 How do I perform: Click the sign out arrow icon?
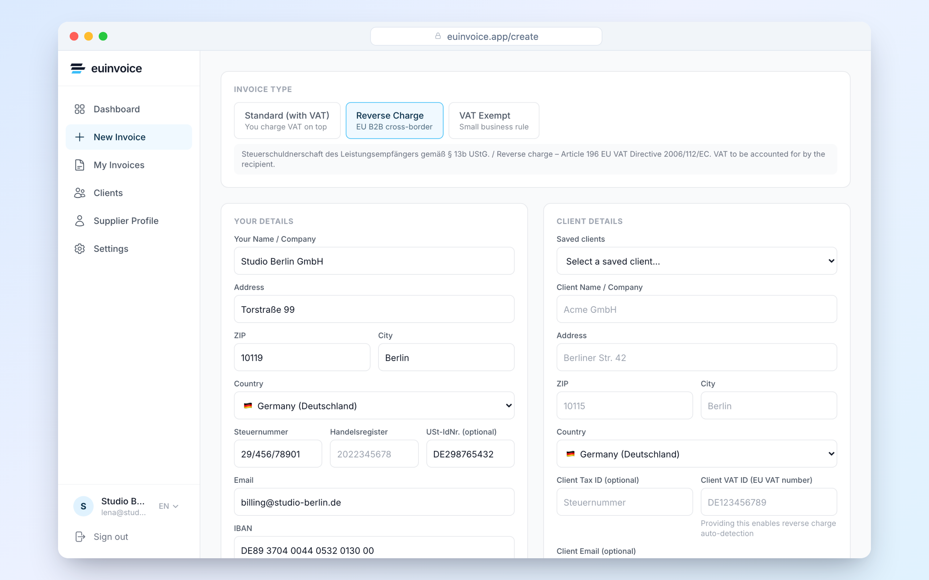(80, 536)
